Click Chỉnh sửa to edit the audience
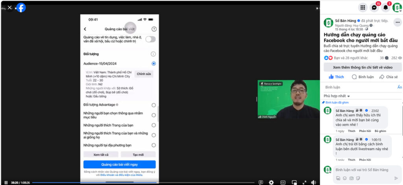This screenshot has width=403, height=185. pyautogui.click(x=144, y=74)
